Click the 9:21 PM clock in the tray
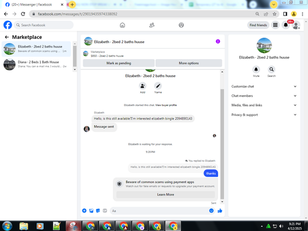308x231 pixels. click(x=294, y=224)
